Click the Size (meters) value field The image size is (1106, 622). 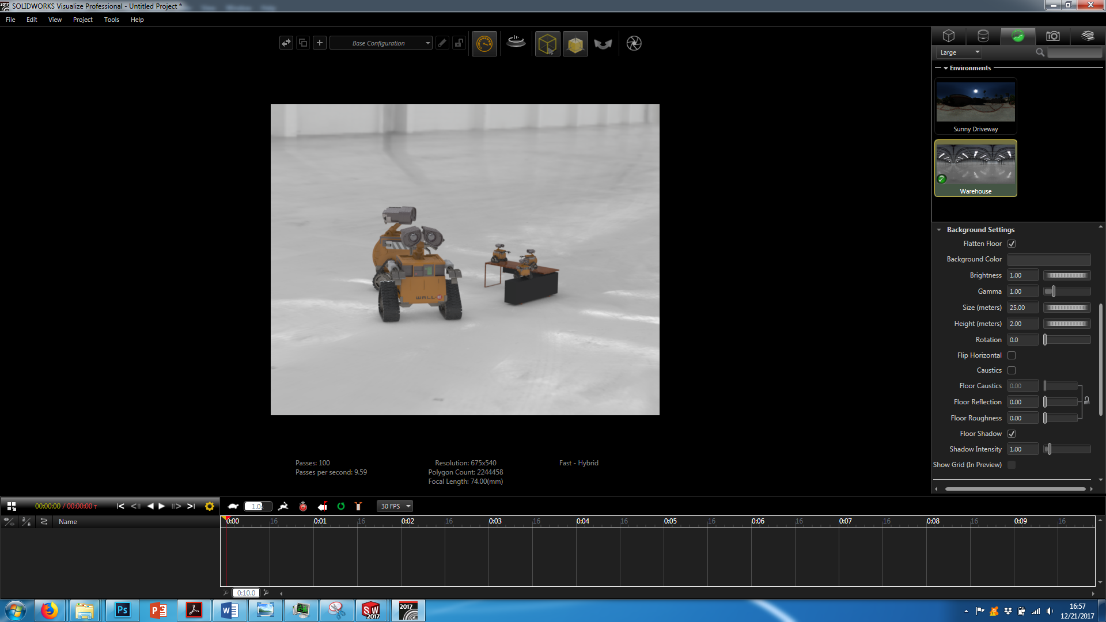[x=1022, y=308]
